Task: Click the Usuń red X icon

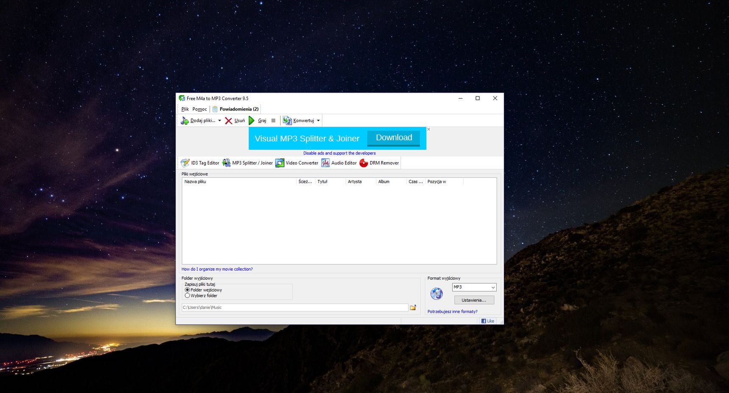Action: pyautogui.click(x=228, y=121)
